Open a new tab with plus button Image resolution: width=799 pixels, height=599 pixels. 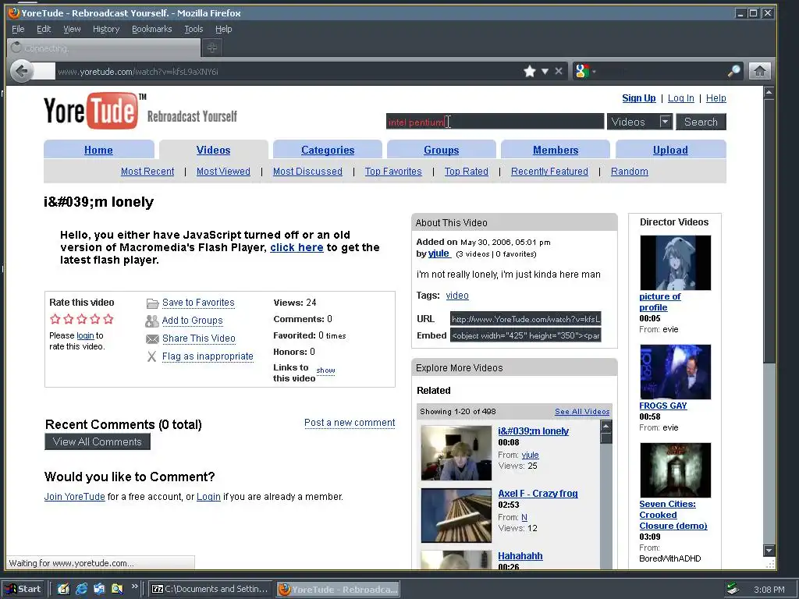point(212,48)
